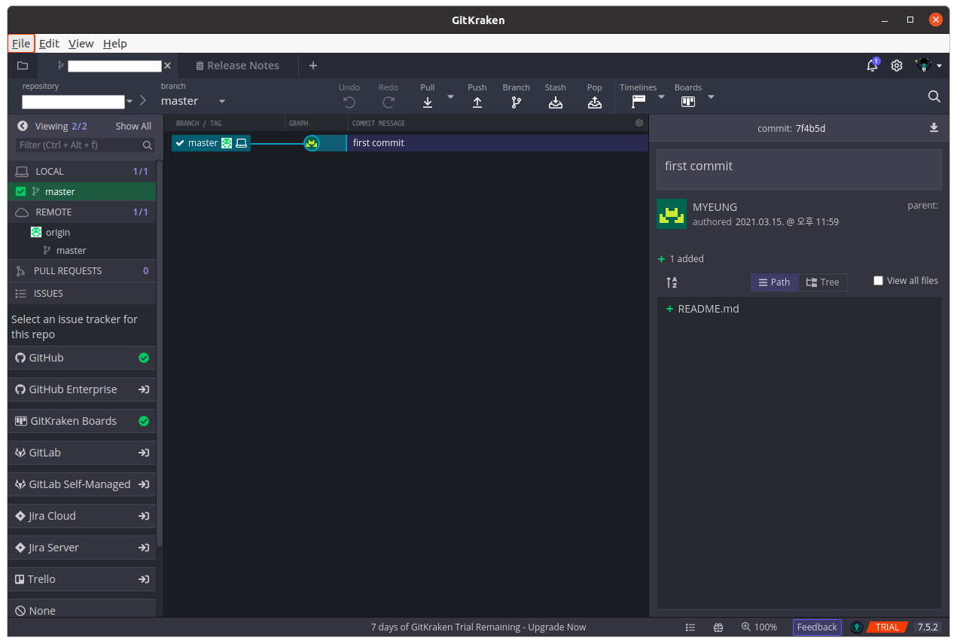Collapse the LOCAL section
This screenshot has width=957, height=644.
coord(82,171)
